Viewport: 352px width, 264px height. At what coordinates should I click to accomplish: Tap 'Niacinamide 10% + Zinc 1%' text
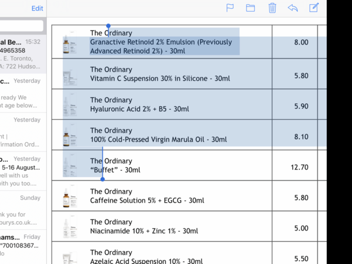[x=133, y=231]
